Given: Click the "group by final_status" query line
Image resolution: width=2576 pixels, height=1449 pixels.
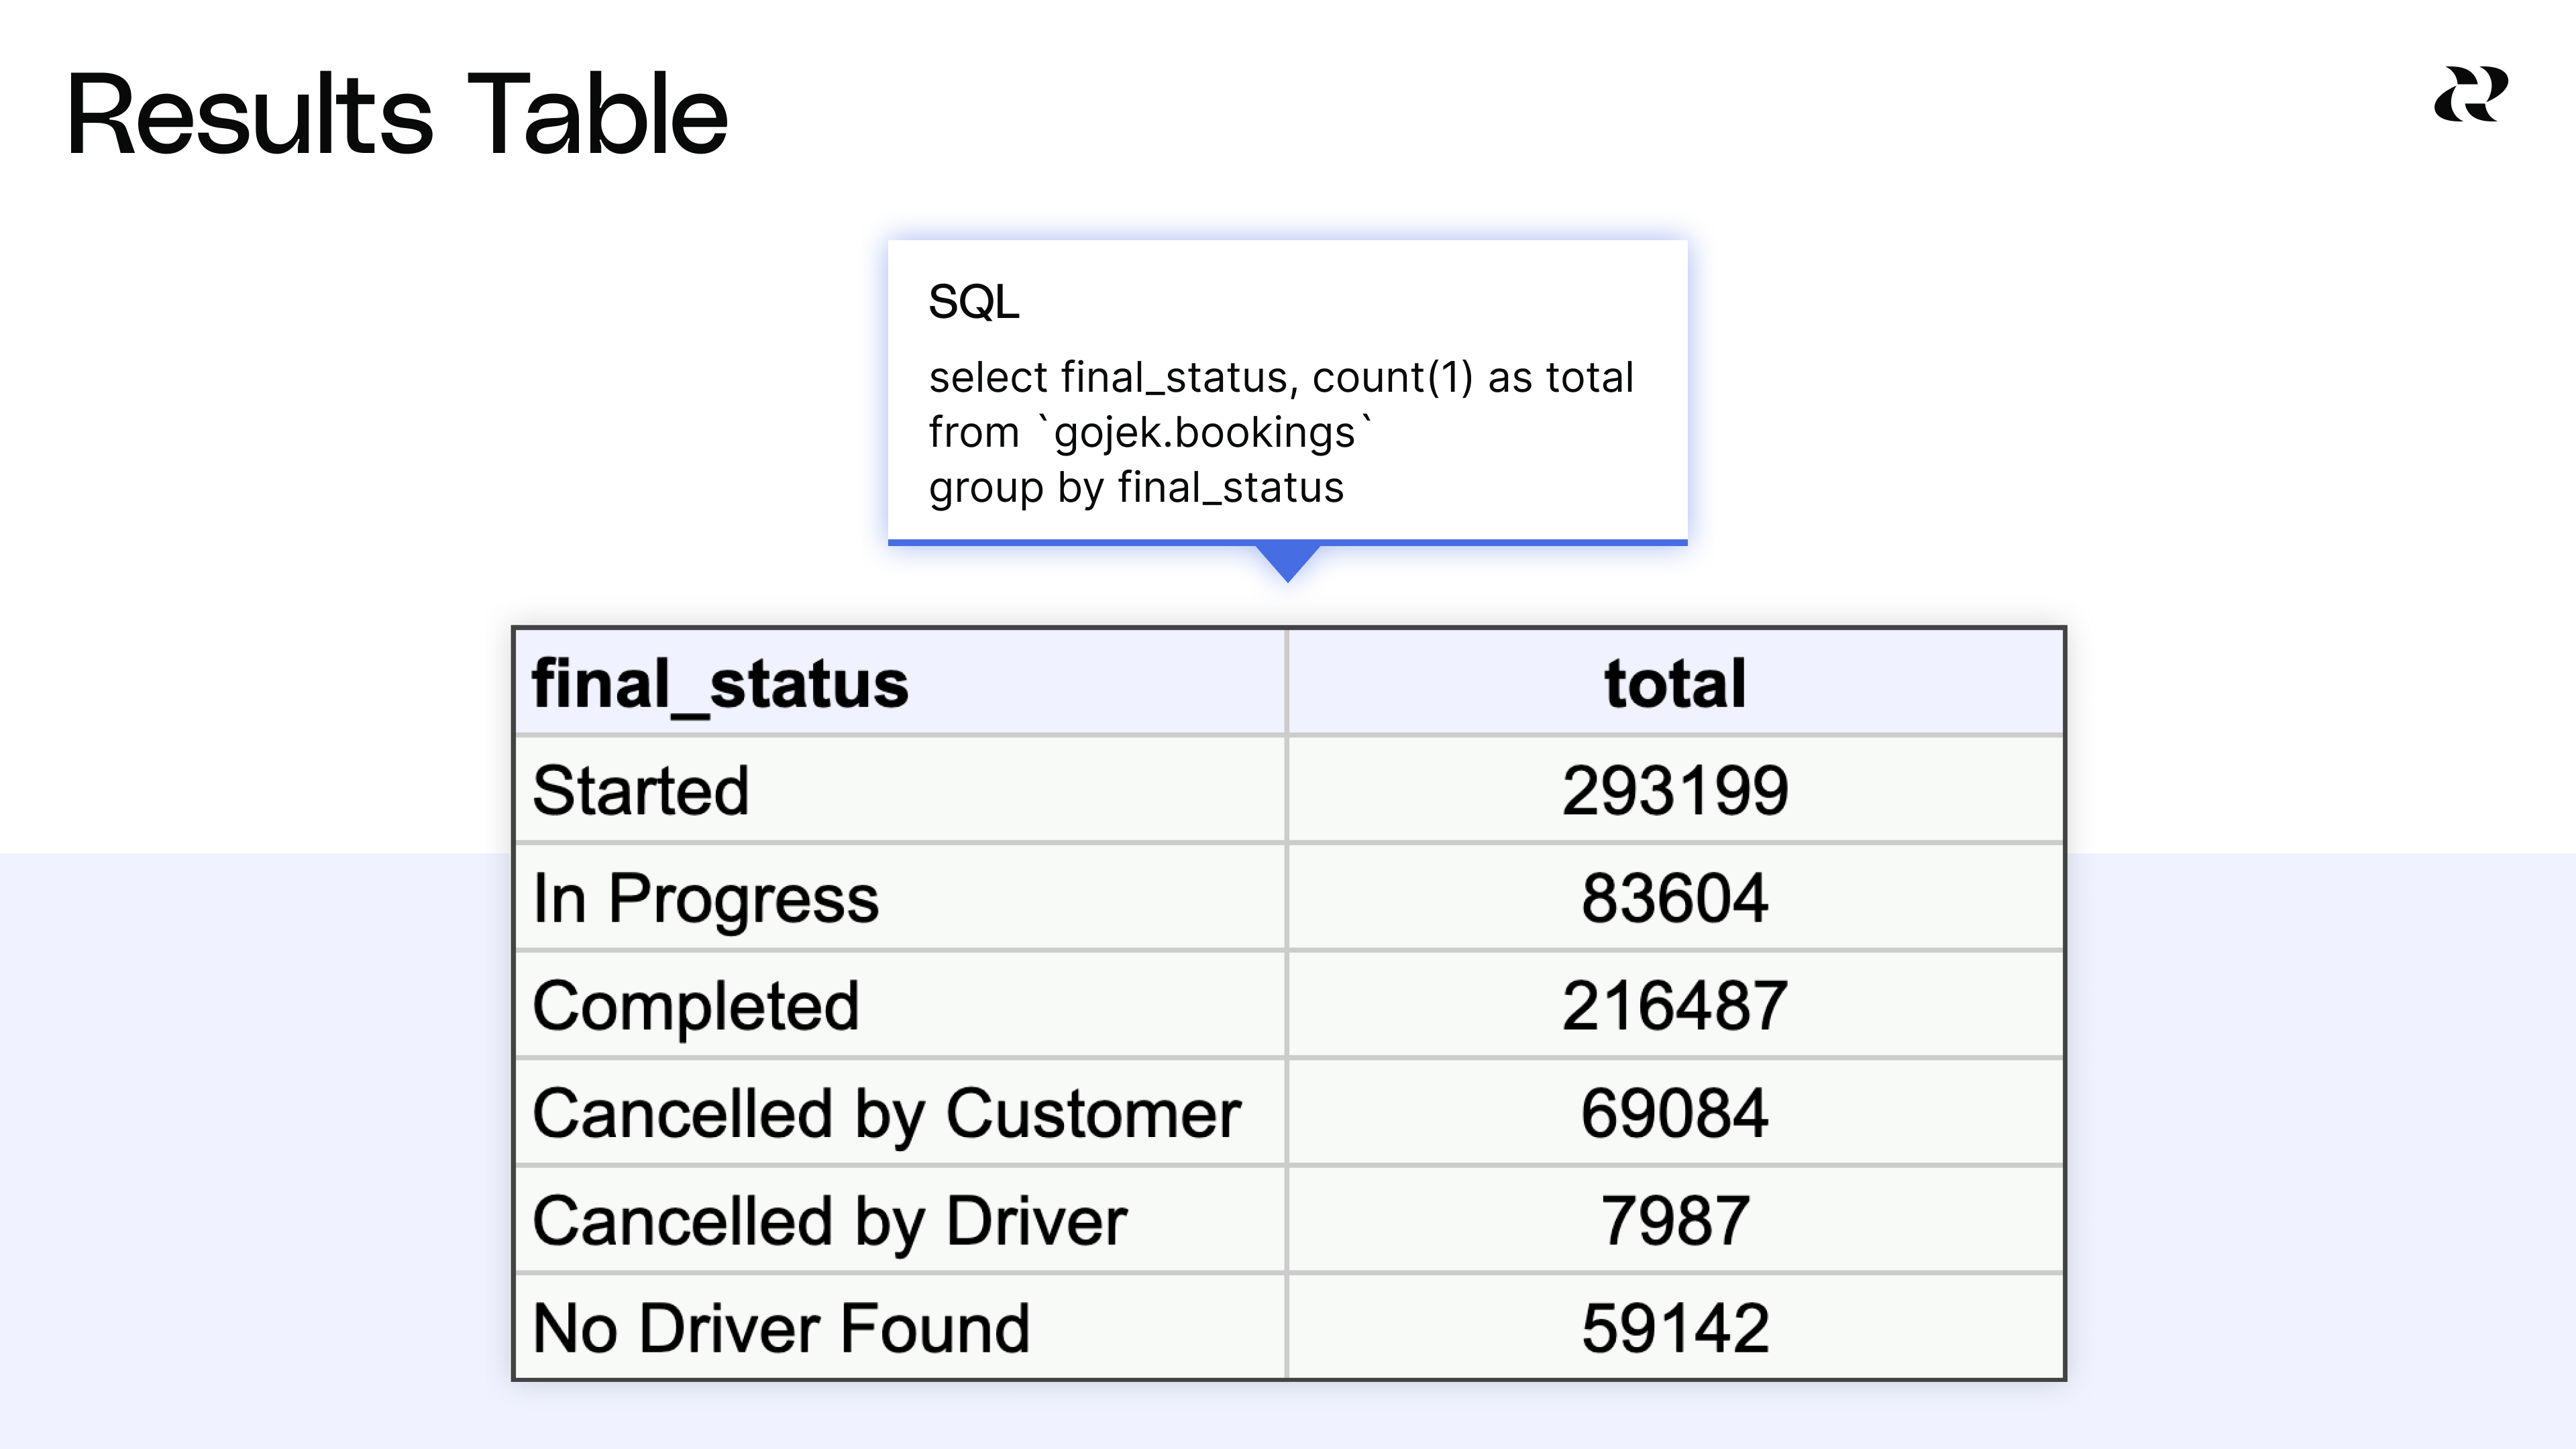Looking at the screenshot, I should click(1135, 488).
